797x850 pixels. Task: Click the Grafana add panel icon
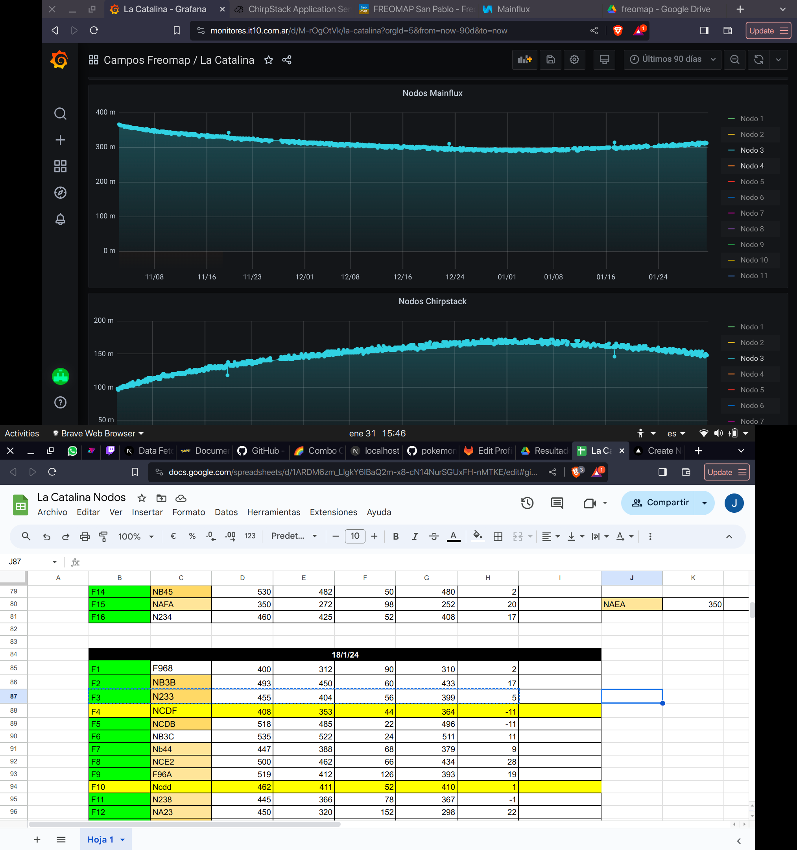(x=524, y=59)
